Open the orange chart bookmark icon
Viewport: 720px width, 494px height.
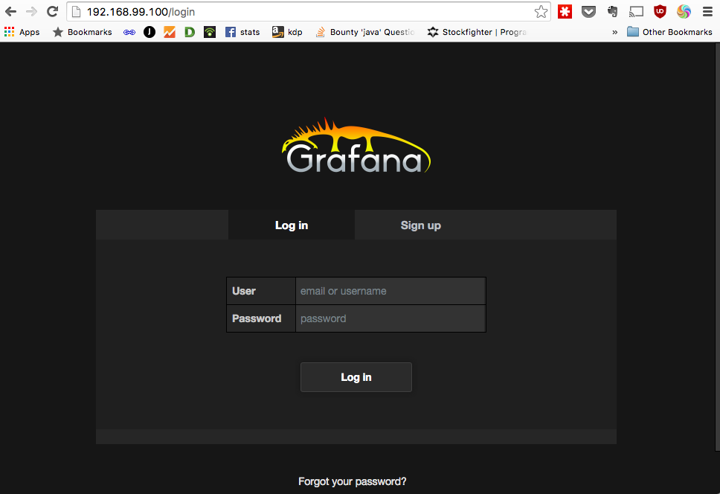tap(170, 32)
